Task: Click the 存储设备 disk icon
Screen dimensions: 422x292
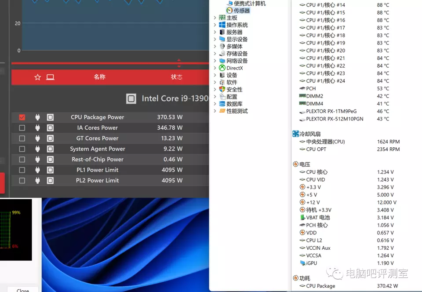Action: click(222, 54)
